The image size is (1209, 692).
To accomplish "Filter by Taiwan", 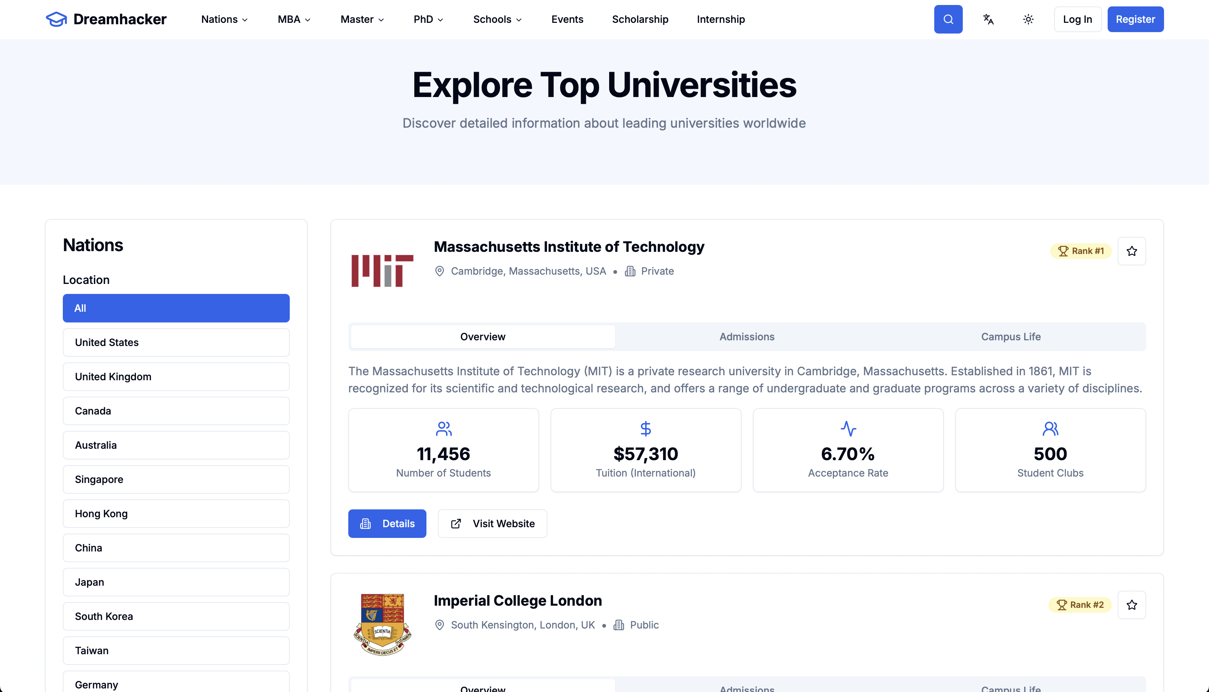I will click(x=176, y=650).
